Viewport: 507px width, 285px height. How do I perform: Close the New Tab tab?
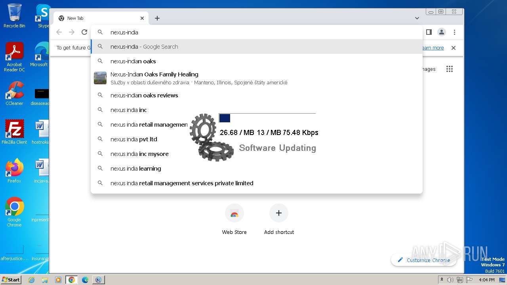click(x=142, y=18)
